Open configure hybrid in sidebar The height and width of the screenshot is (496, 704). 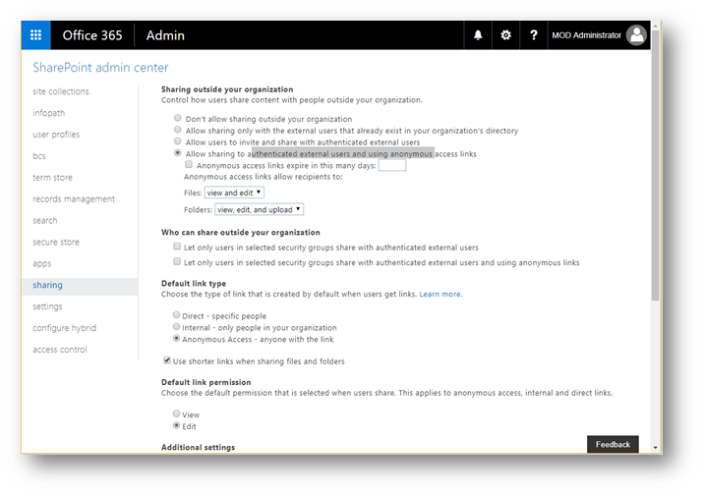tap(64, 328)
